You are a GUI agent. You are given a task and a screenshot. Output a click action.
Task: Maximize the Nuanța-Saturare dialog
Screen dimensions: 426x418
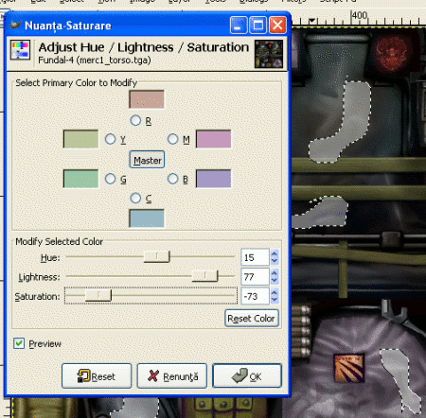pos(257,25)
